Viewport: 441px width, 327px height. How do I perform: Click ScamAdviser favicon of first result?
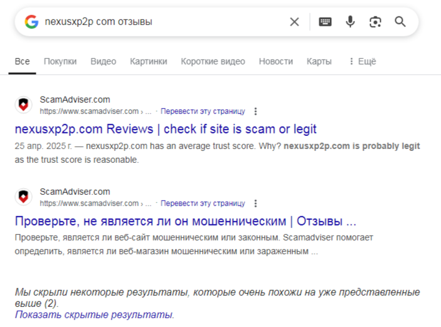tap(23, 105)
